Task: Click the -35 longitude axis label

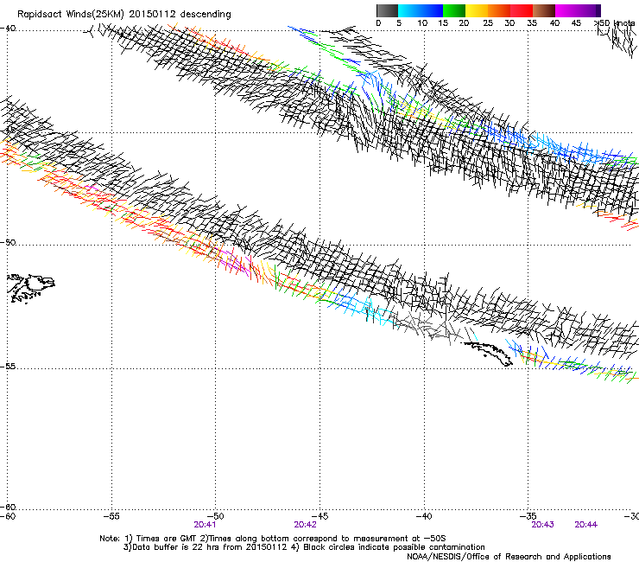Action: click(x=528, y=516)
